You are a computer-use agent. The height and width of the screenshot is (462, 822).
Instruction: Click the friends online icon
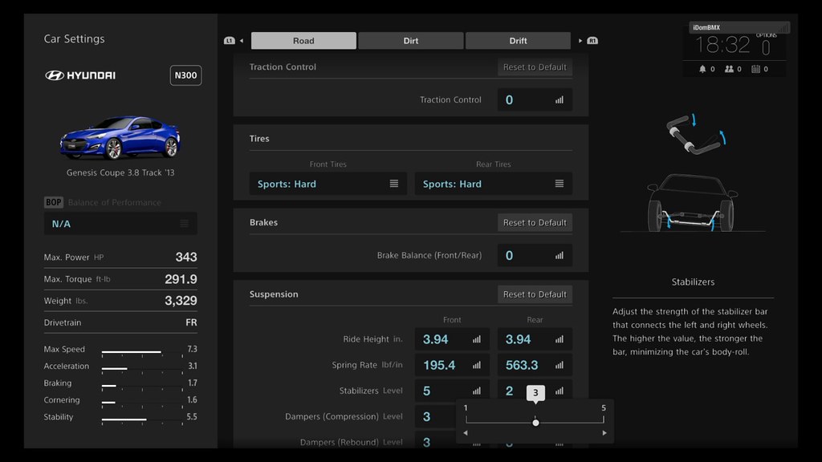pyautogui.click(x=729, y=69)
